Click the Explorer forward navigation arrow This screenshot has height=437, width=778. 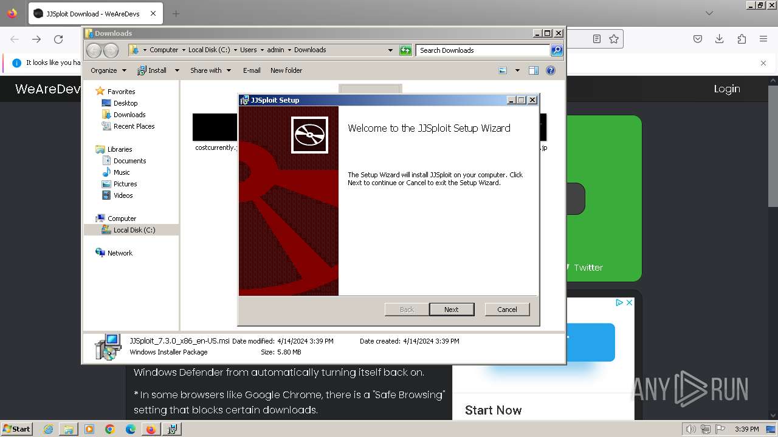tap(111, 50)
